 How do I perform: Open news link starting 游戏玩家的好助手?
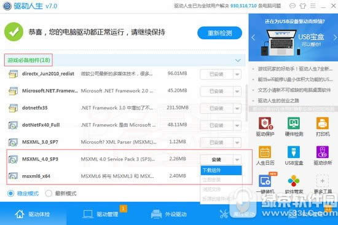pyautogui.click(x=295, y=69)
